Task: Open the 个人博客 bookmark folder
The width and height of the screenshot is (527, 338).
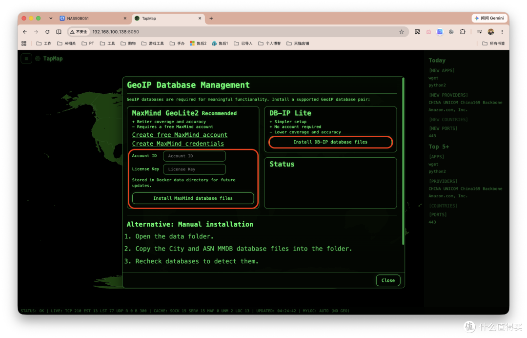Action: 269,43
